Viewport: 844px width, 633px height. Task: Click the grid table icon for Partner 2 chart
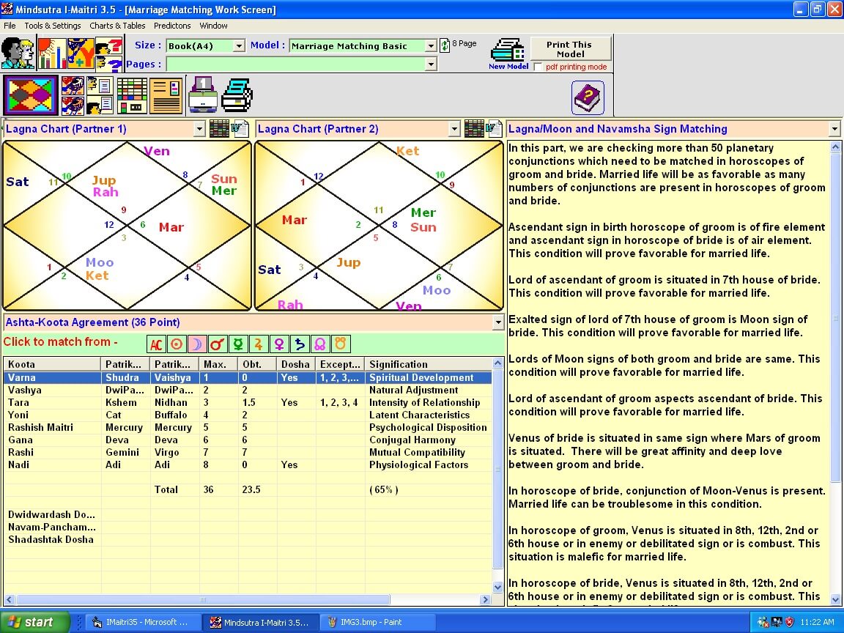click(x=474, y=129)
